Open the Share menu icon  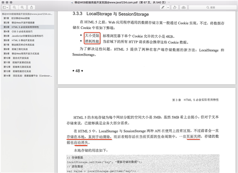[31, 7]
